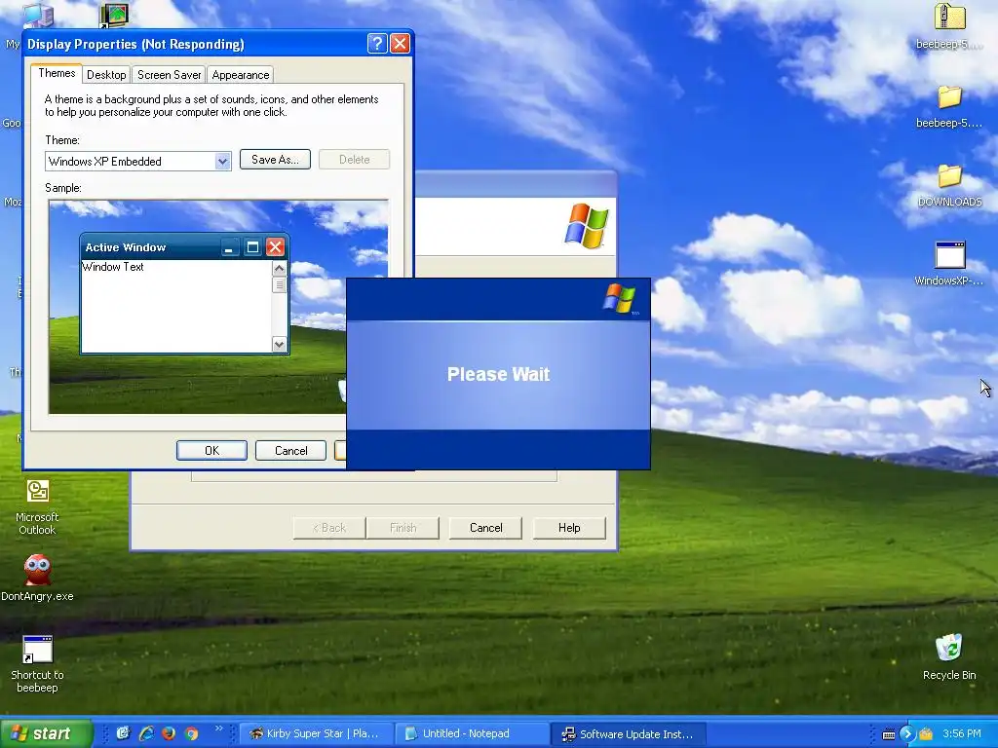
Task: Click the sample window minimize icon
Action: [x=230, y=246]
